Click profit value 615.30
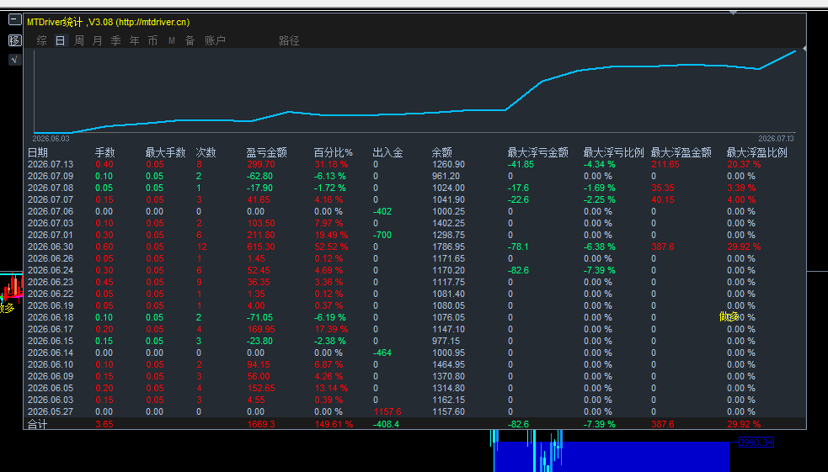The height and width of the screenshot is (472, 828). coord(261,247)
